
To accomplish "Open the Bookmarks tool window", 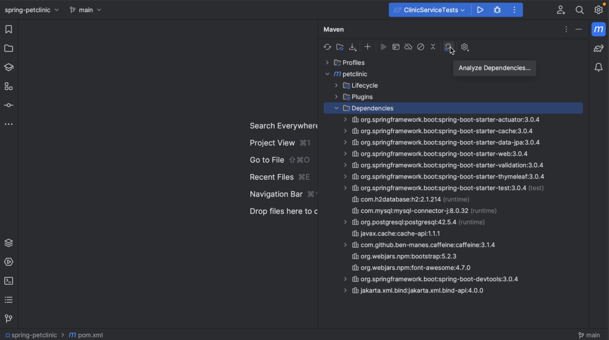I will (x=8, y=29).
